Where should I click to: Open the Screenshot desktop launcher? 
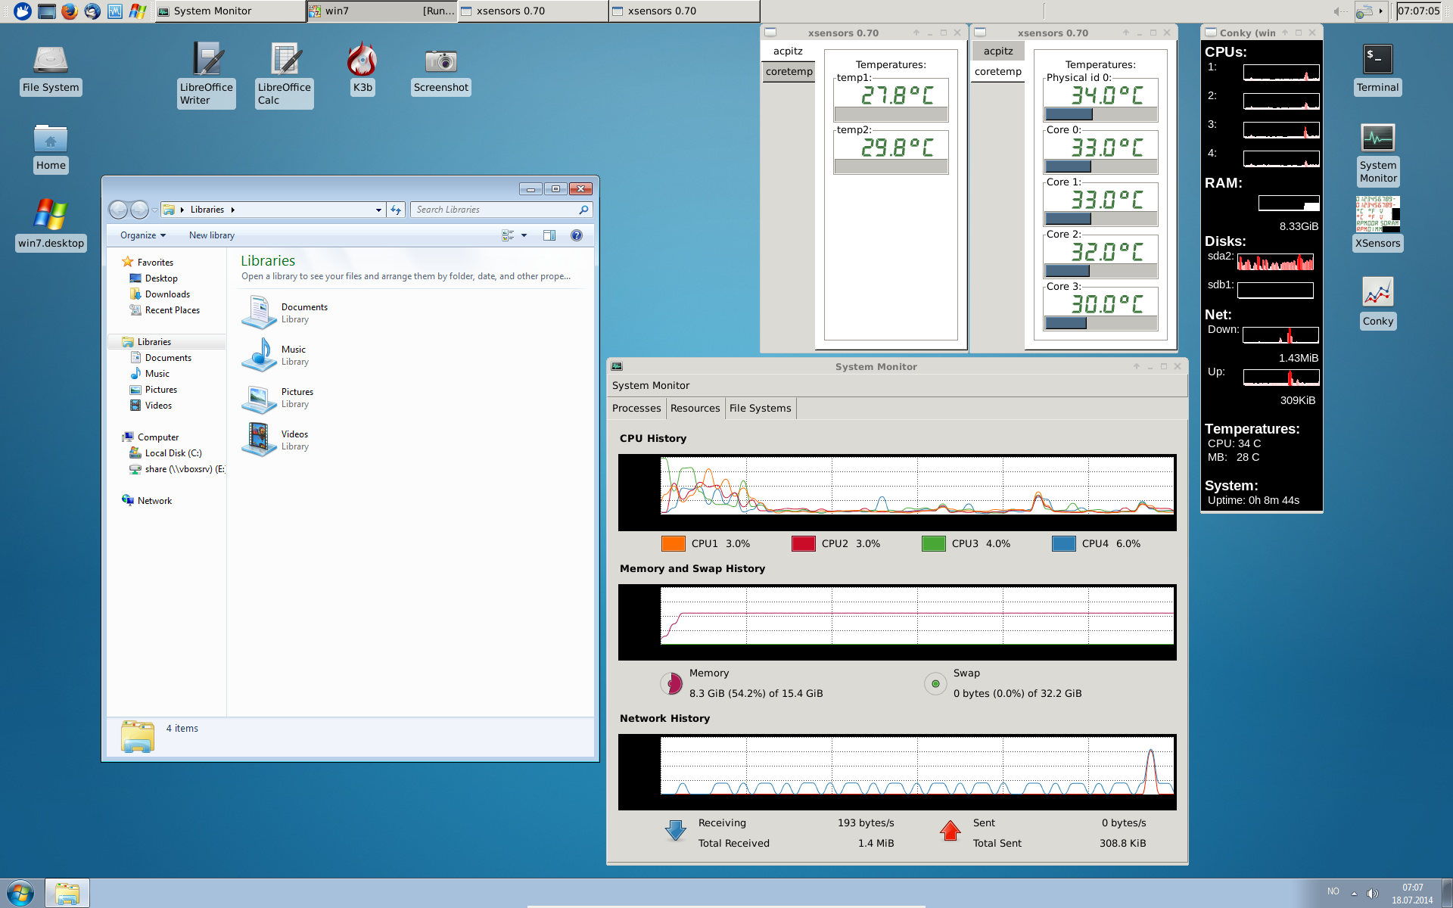click(440, 61)
